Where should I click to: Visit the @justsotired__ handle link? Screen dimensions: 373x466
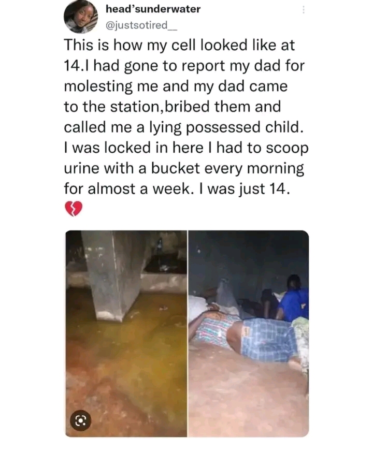[x=141, y=25]
